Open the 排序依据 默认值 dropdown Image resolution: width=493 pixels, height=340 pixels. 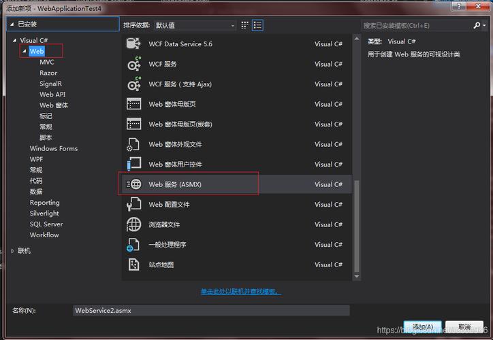point(195,25)
